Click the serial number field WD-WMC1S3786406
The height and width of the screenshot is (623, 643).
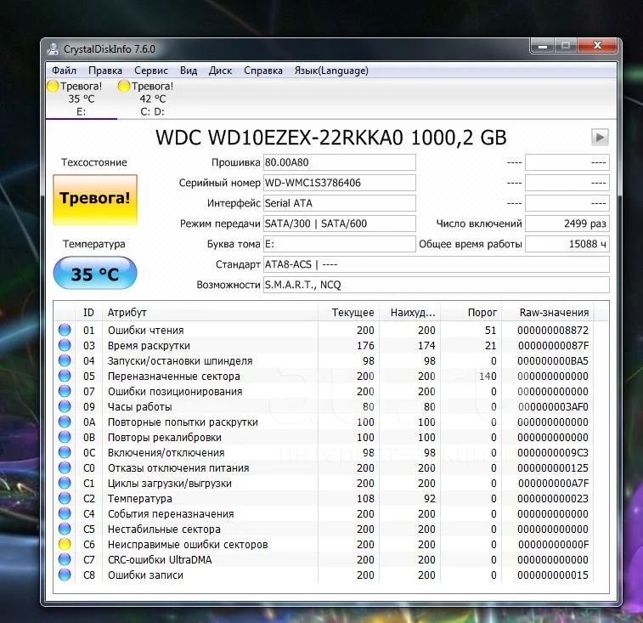tap(339, 183)
